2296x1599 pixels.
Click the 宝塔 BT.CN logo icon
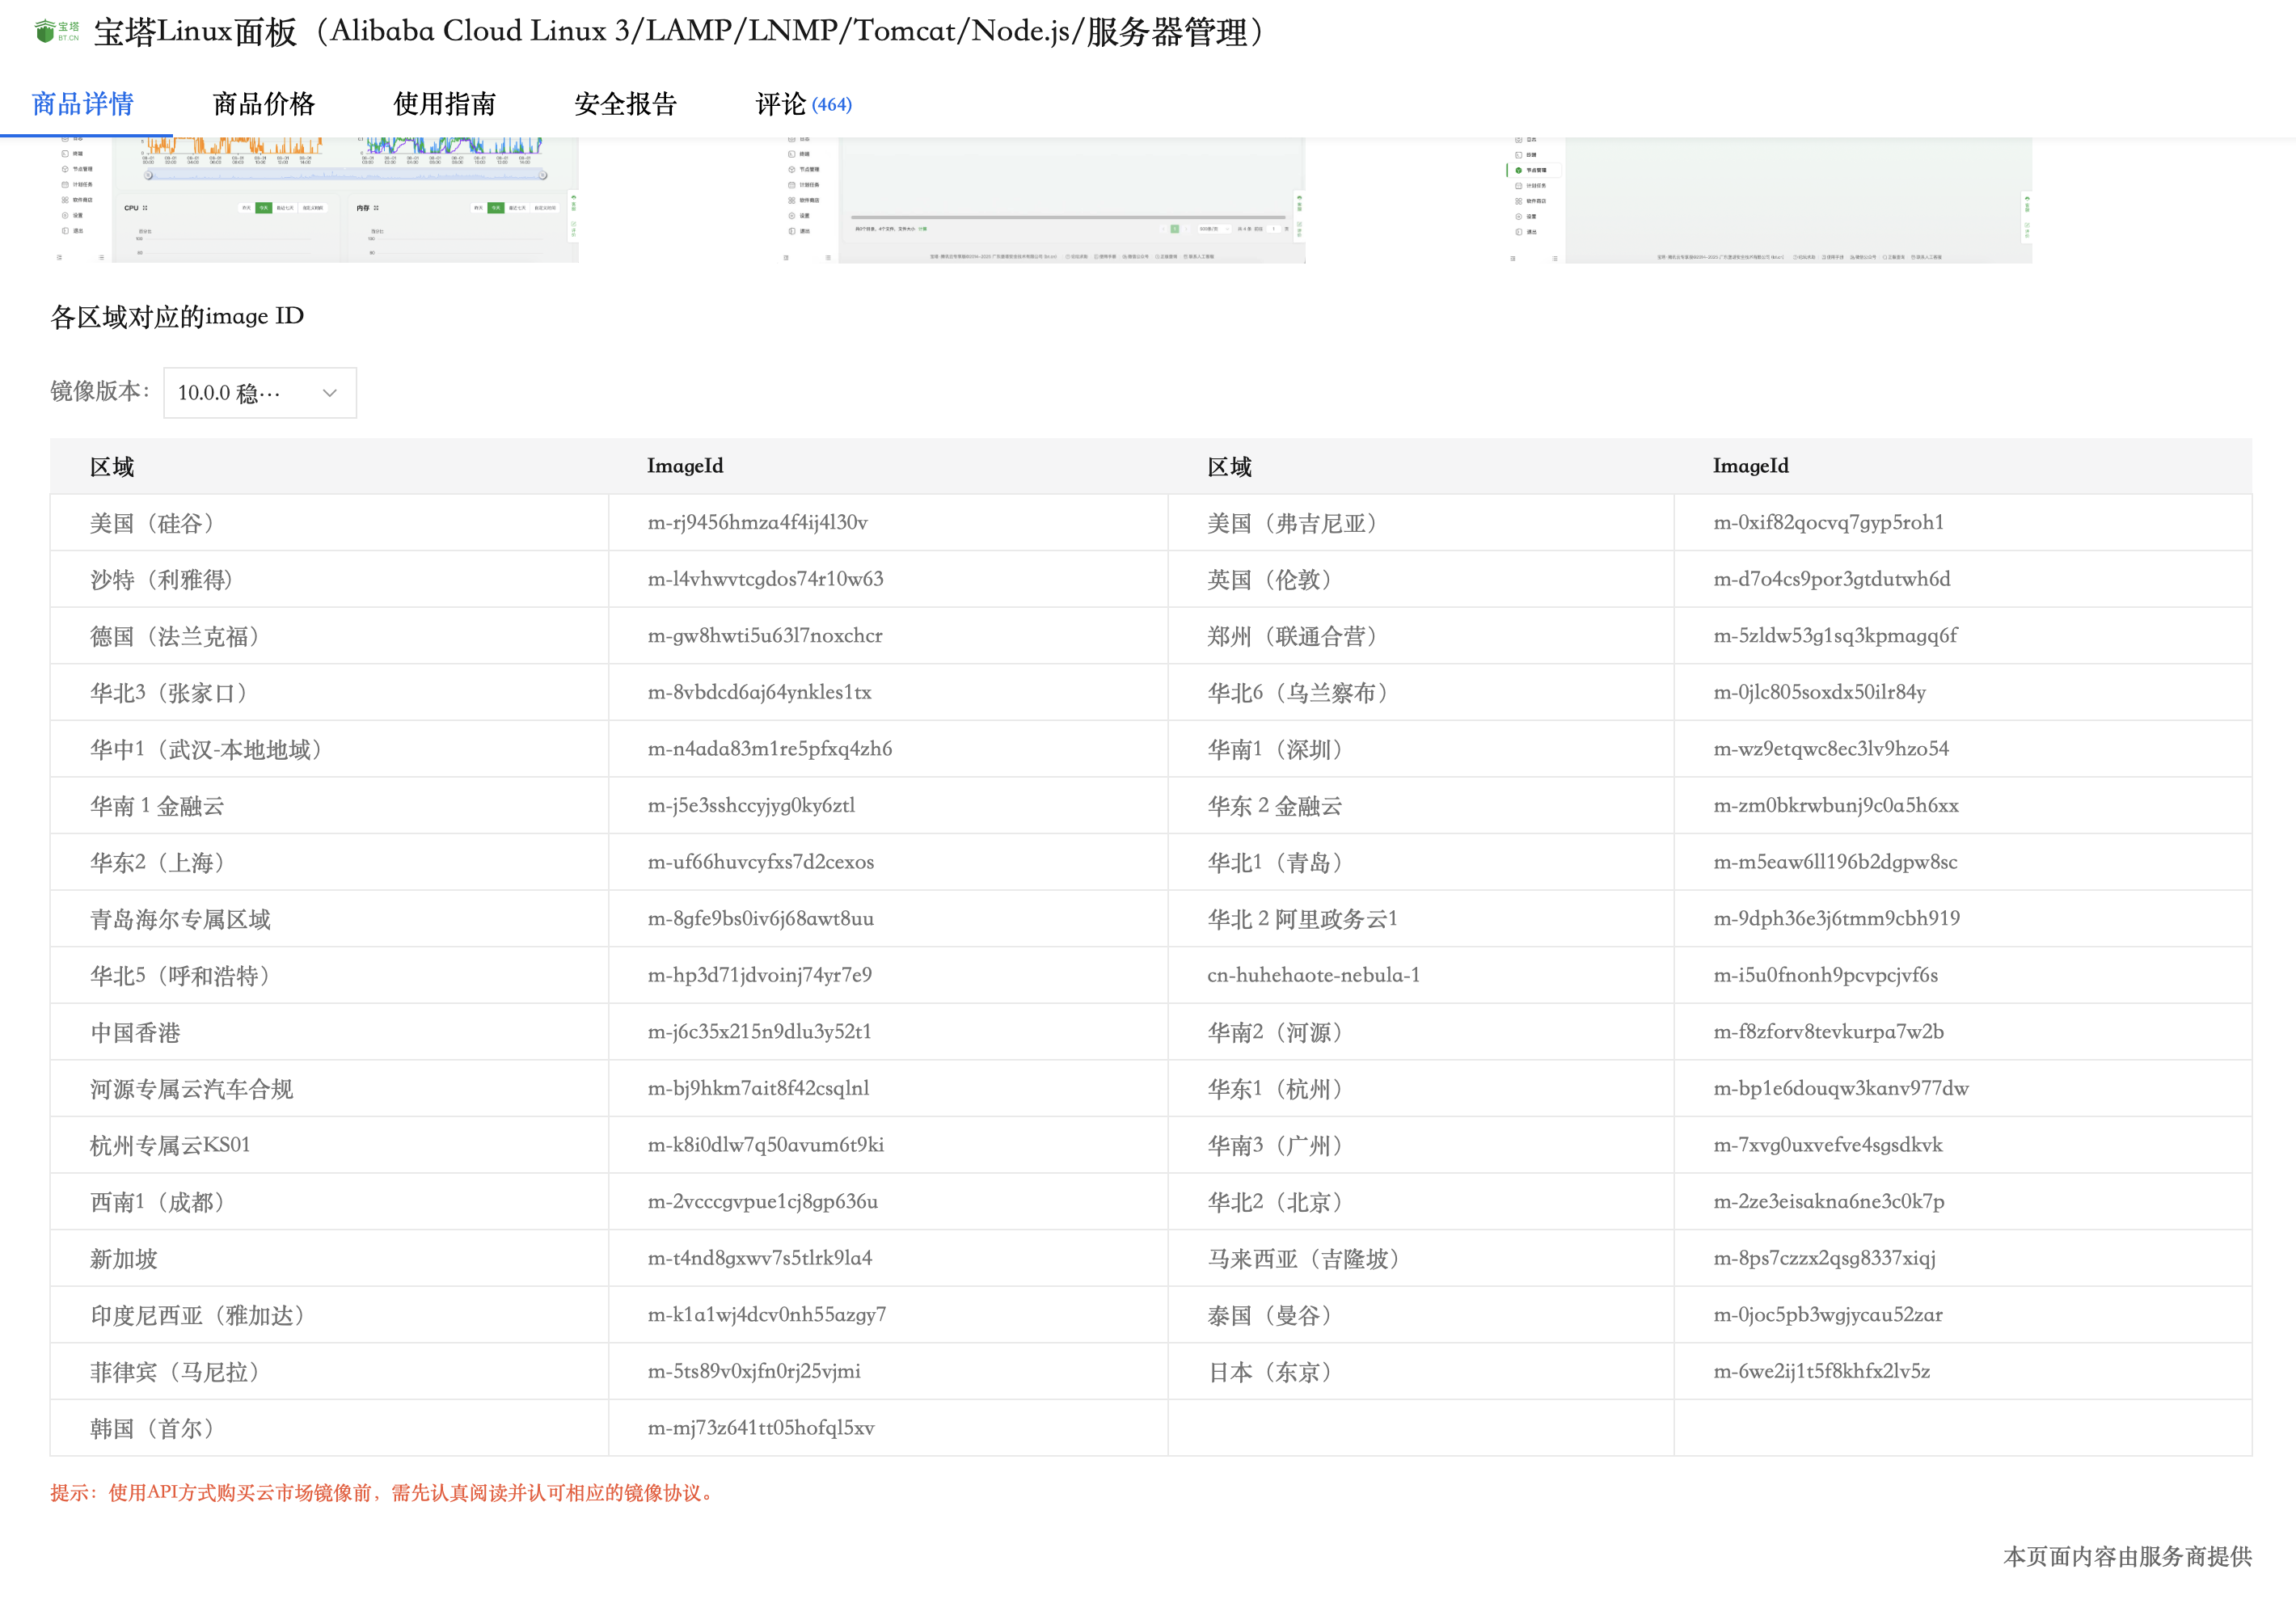point(57,31)
